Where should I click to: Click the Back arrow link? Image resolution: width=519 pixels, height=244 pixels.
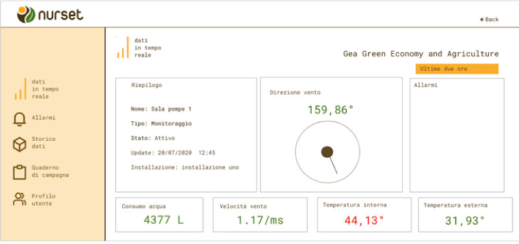click(489, 19)
